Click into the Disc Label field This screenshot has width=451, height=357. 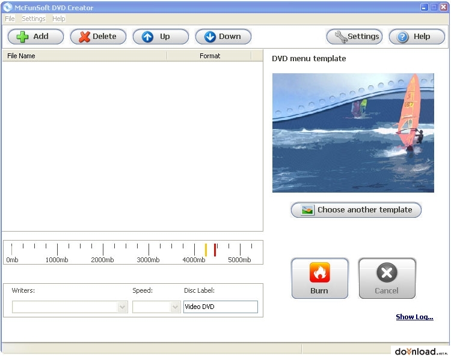(x=221, y=307)
